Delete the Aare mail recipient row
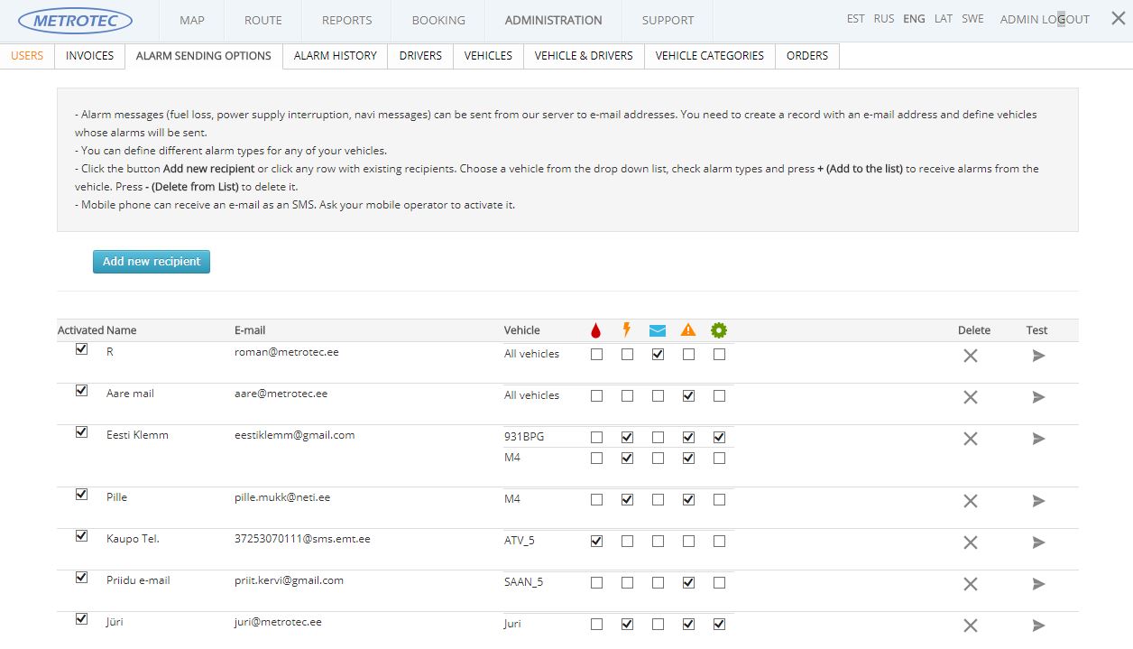1133x649 pixels. pyautogui.click(x=970, y=397)
